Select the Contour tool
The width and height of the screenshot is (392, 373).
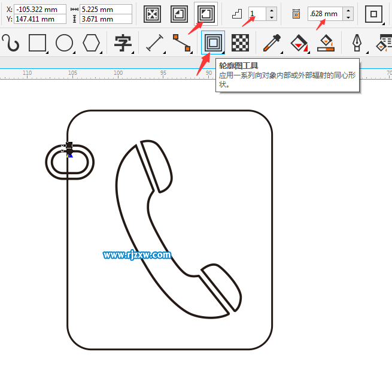[x=212, y=43]
